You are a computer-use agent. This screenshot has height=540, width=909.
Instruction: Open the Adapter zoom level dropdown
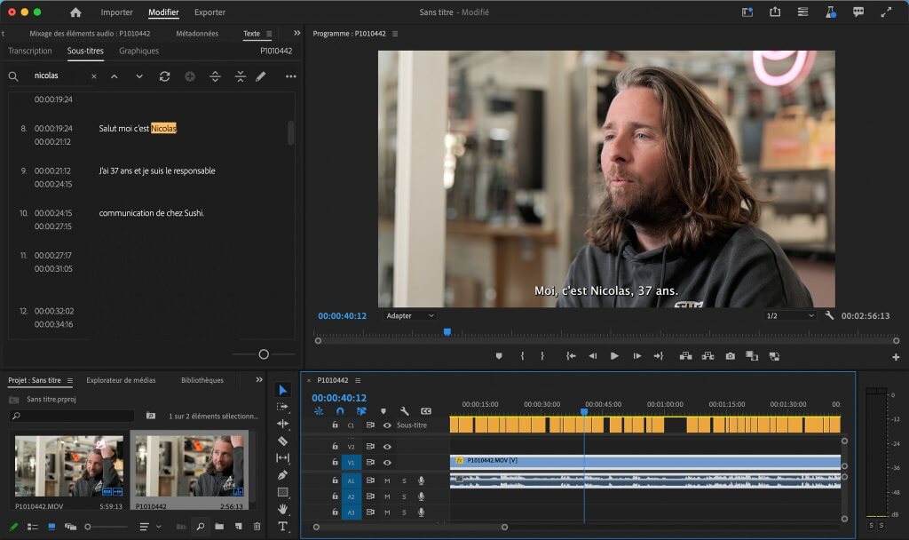pyautogui.click(x=408, y=315)
